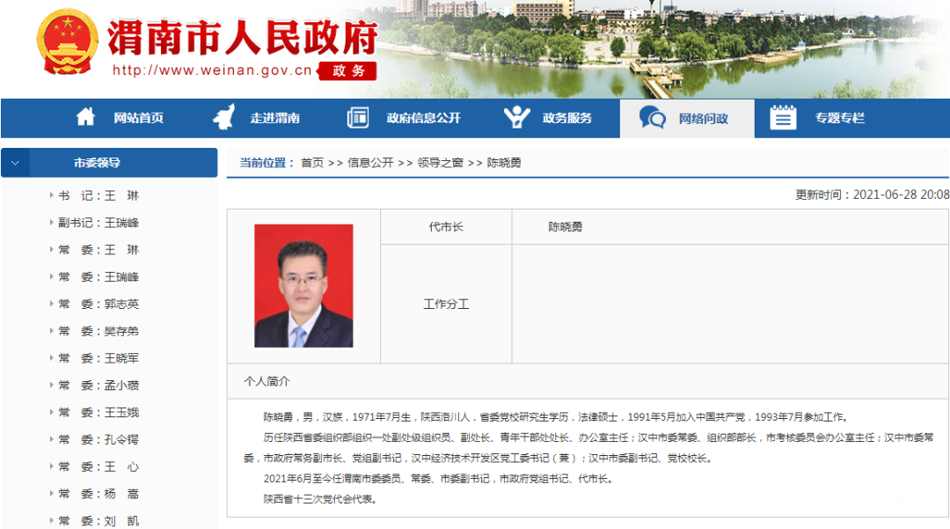Click the person icon beside 政务服务

(516, 118)
